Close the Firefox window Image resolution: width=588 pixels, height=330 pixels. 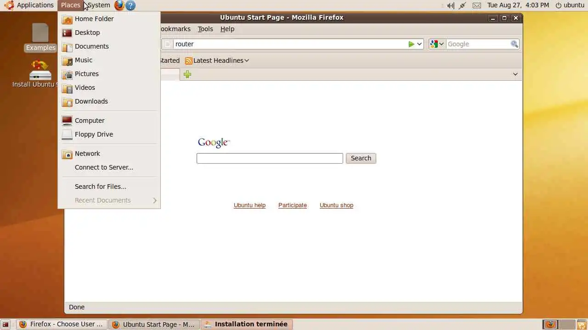[516, 18]
